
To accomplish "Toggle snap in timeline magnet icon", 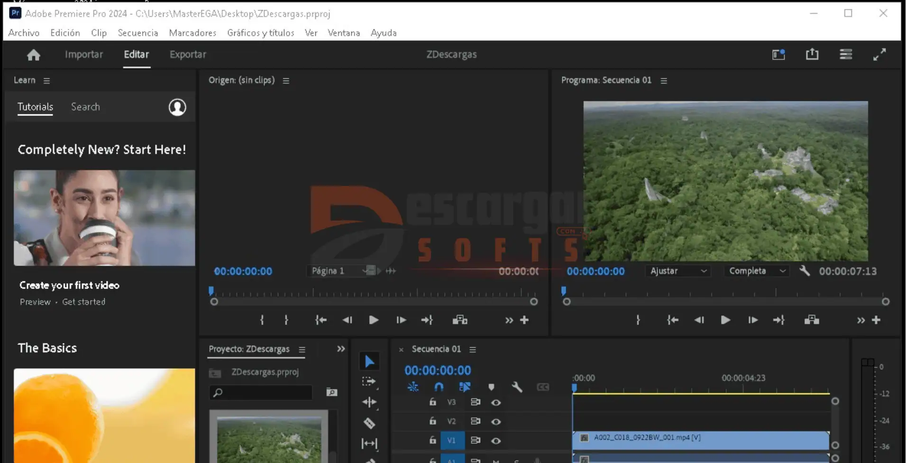I will 439,387.
